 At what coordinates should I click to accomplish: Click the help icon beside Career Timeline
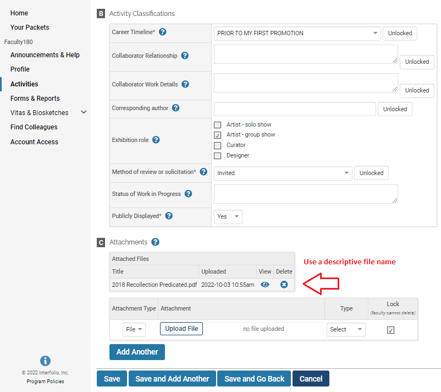point(163,32)
